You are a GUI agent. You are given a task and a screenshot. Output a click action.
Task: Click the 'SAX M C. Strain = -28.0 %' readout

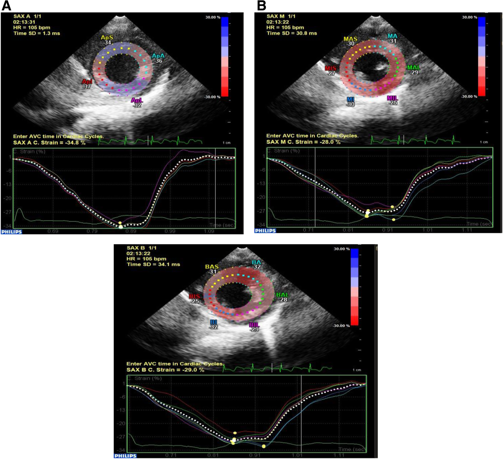coord(303,142)
